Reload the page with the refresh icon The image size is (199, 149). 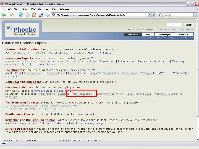21,15
